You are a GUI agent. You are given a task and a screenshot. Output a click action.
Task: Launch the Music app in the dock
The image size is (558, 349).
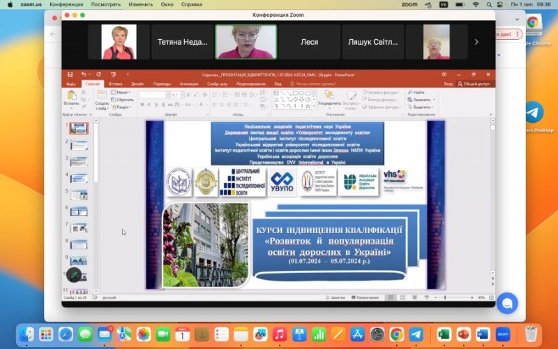279,334
